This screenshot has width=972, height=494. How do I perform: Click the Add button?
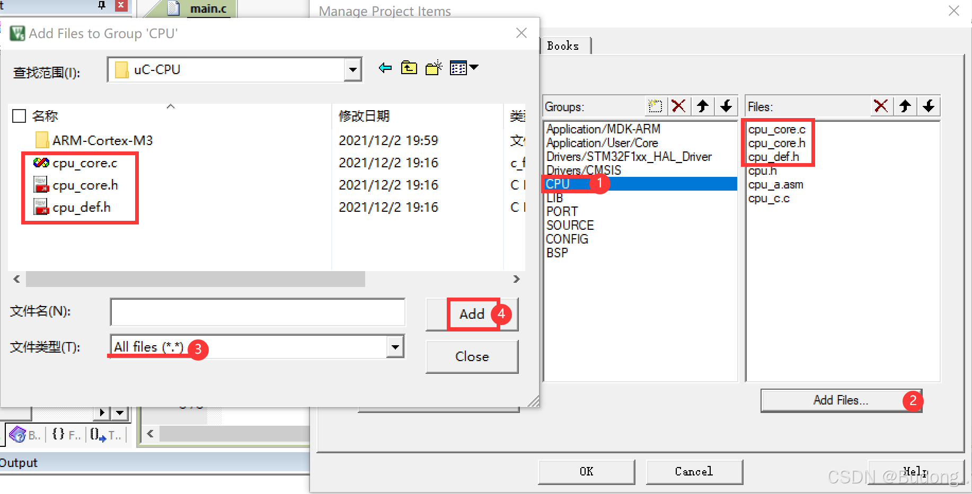[472, 314]
